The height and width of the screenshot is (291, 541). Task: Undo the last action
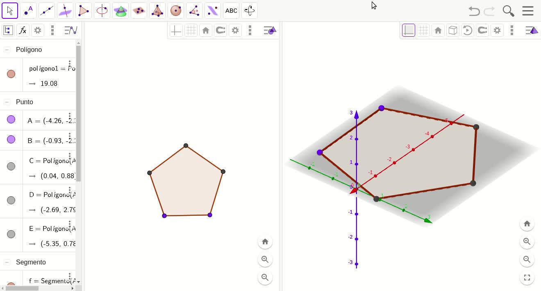474,11
